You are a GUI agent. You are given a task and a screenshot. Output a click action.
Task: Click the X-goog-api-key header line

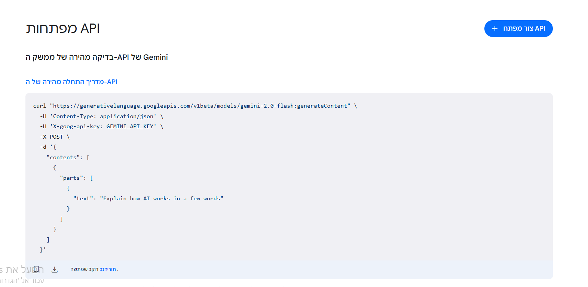(x=102, y=127)
